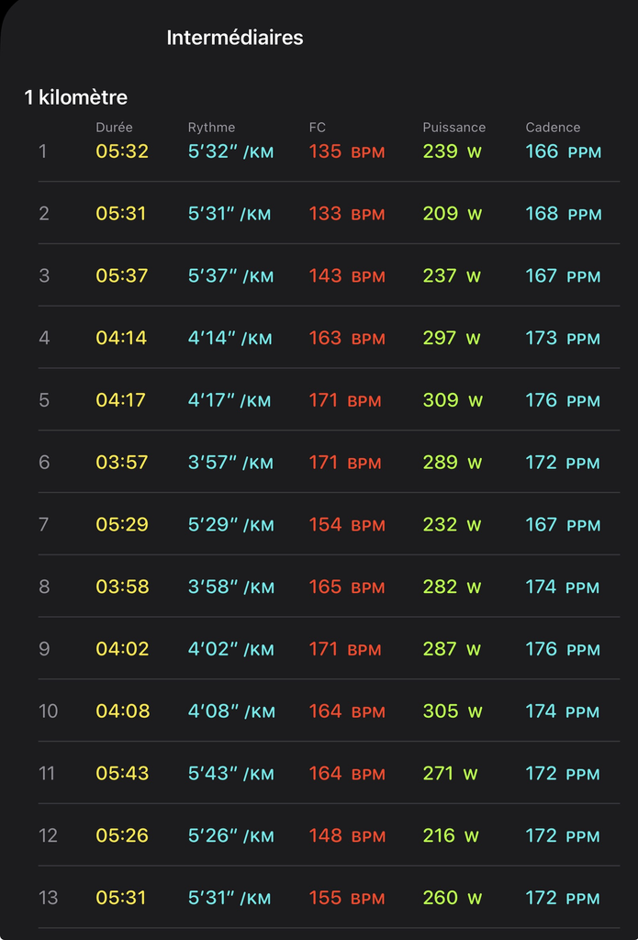Click heart rate 155 BPM
The width and height of the screenshot is (638, 940).
(x=347, y=898)
